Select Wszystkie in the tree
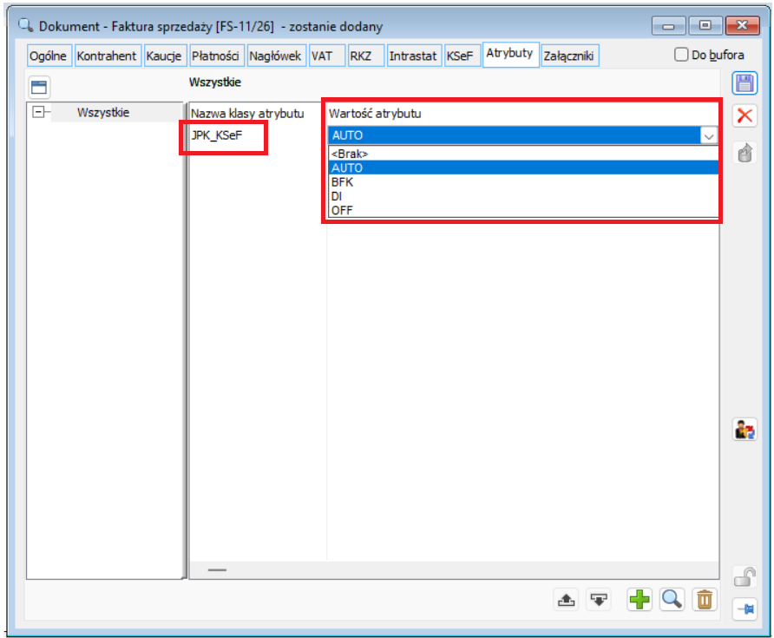The image size is (774, 638). 103,112
